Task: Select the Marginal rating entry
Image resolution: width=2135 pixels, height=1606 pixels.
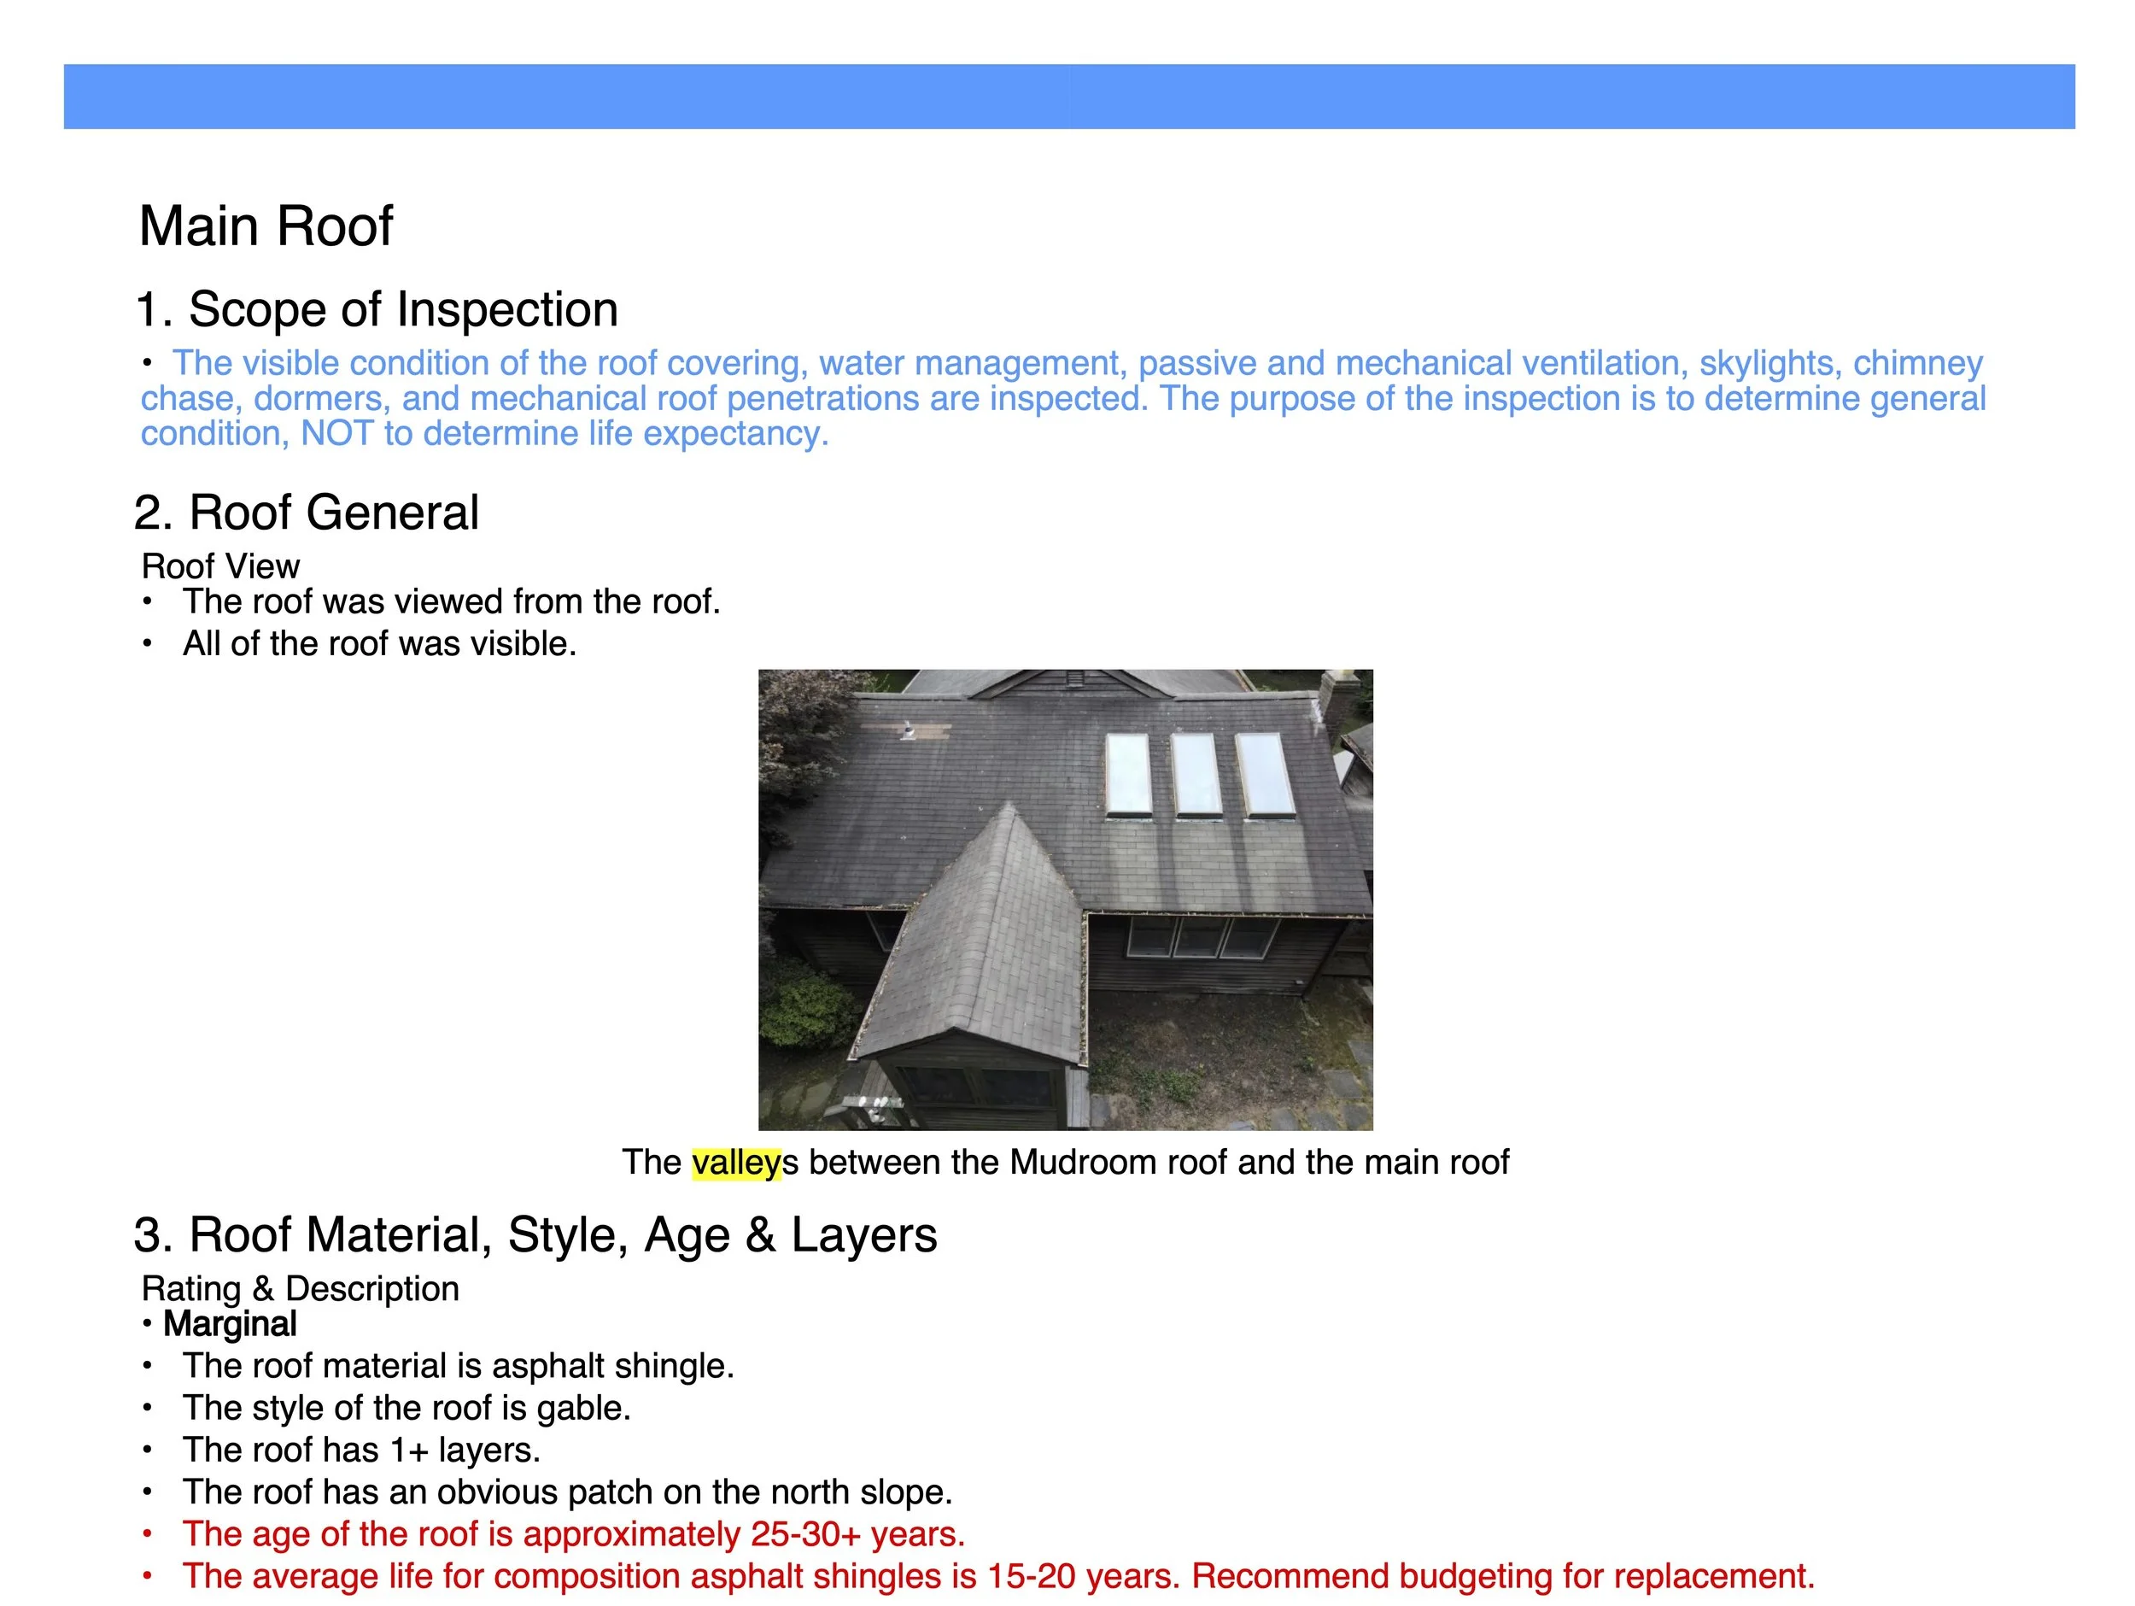Action: pos(229,1324)
